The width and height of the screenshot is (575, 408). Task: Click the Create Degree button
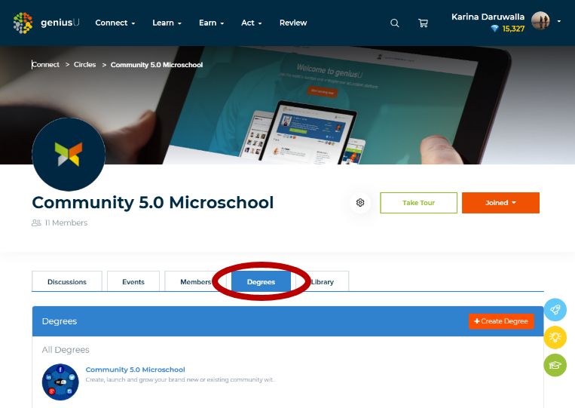[501, 321]
